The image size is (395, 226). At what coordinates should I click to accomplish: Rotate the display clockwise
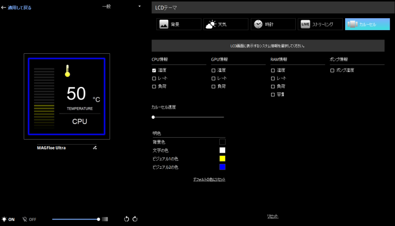[x=135, y=219]
